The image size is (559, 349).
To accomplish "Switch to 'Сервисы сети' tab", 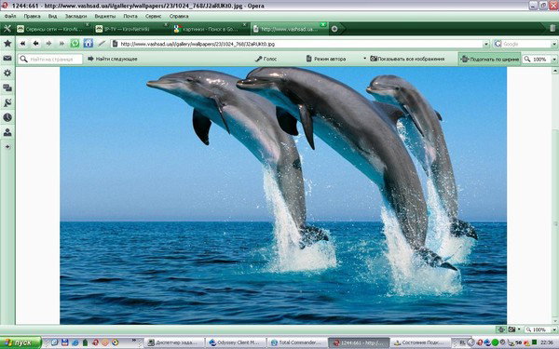I will coord(52,29).
